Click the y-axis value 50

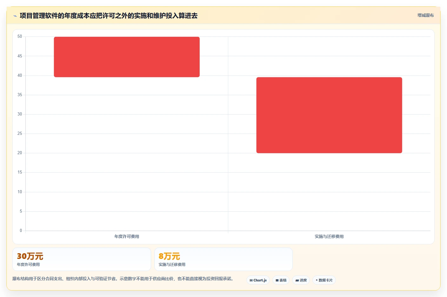(20, 36)
